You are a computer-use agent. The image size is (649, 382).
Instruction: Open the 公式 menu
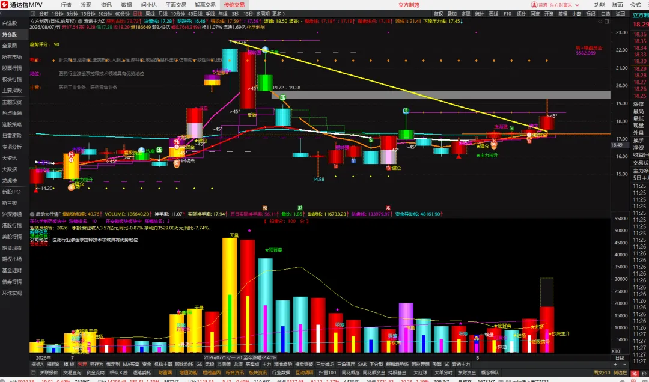pos(636,5)
